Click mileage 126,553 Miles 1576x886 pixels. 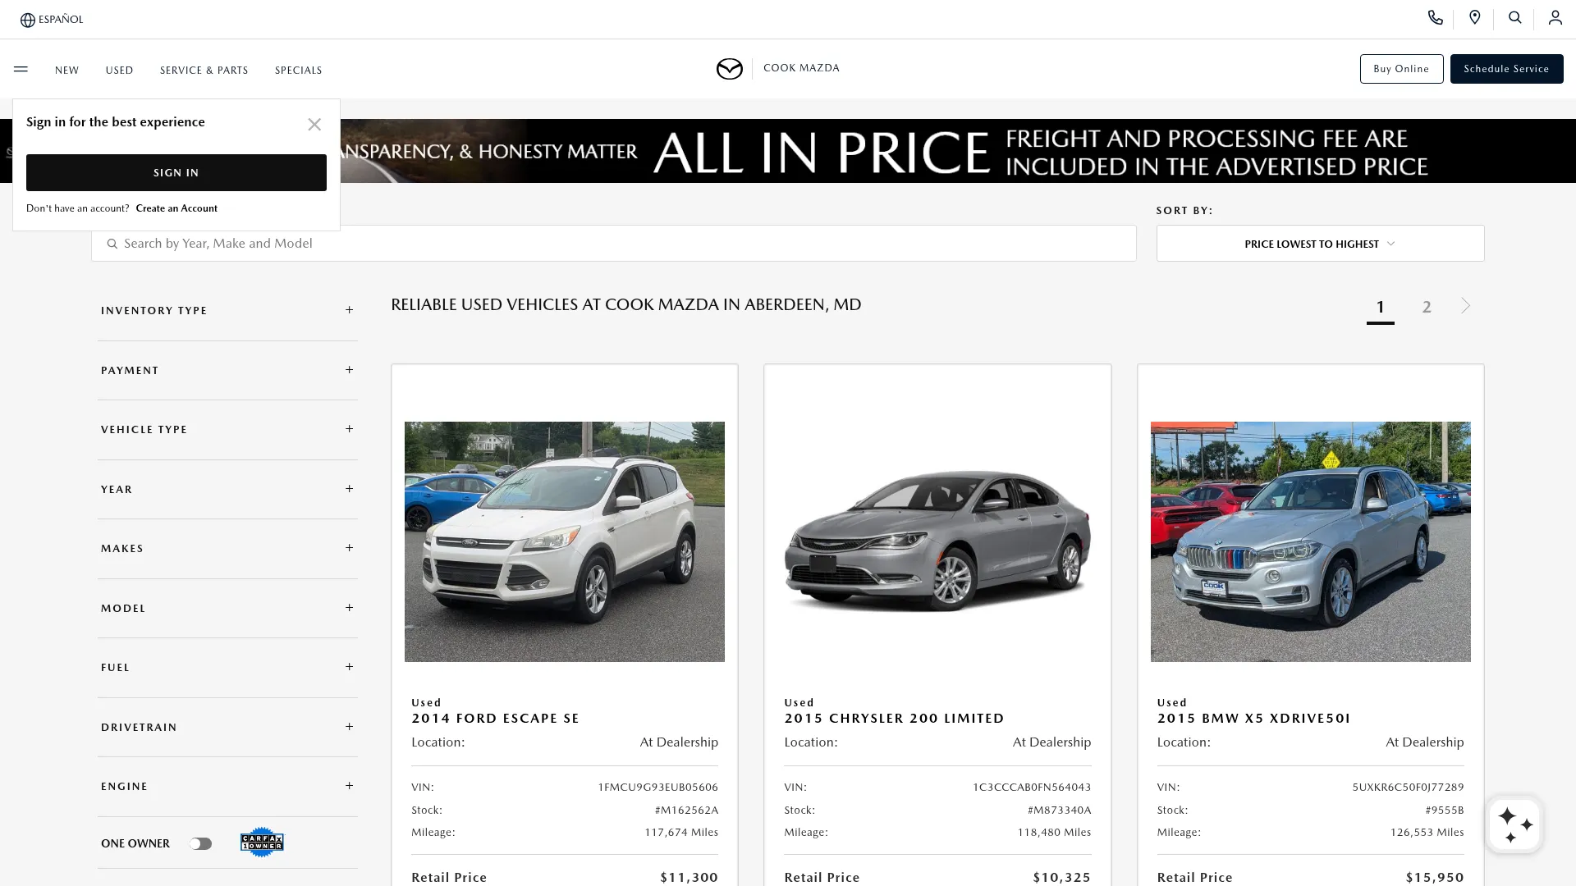point(1427,832)
